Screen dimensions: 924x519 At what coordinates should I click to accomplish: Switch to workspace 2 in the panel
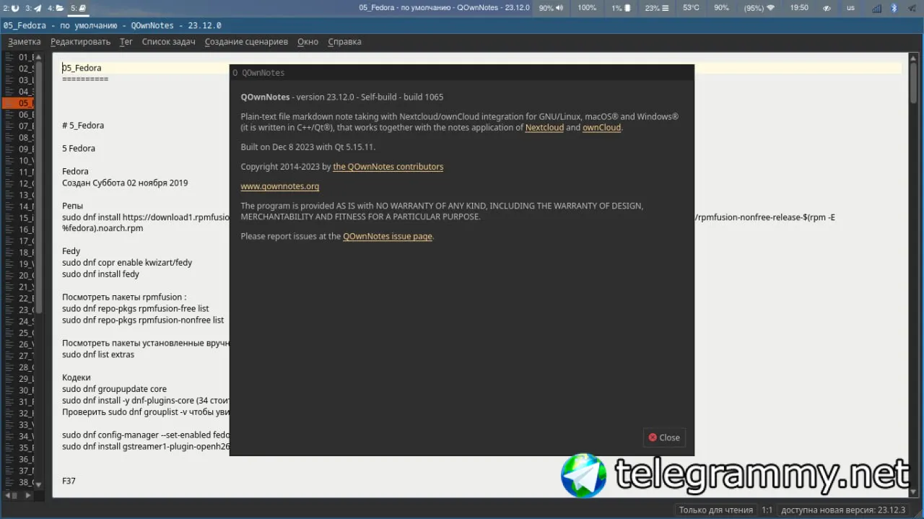pyautogui.click(x=10, y=8)
